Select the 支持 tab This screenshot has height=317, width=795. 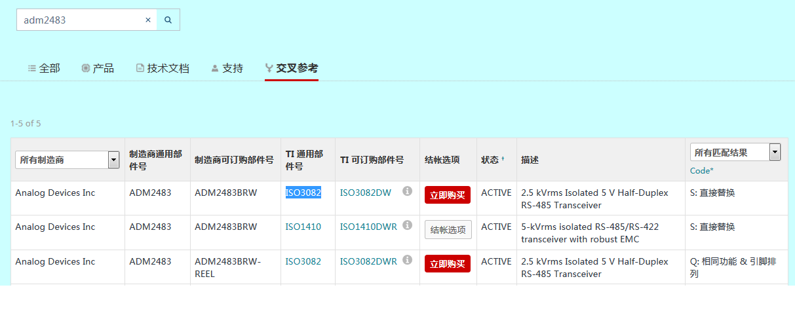coord(227,68)
